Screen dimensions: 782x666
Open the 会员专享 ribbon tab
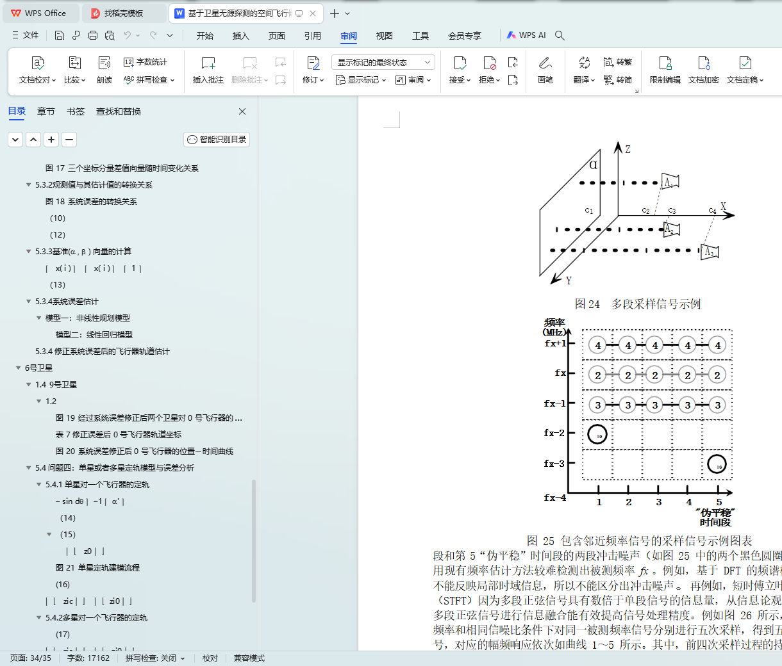tap(465, 36)
